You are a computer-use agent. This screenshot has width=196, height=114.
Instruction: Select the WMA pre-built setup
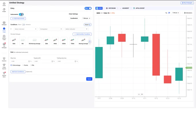55,41
